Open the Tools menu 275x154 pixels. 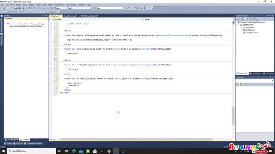click(50, 5)
